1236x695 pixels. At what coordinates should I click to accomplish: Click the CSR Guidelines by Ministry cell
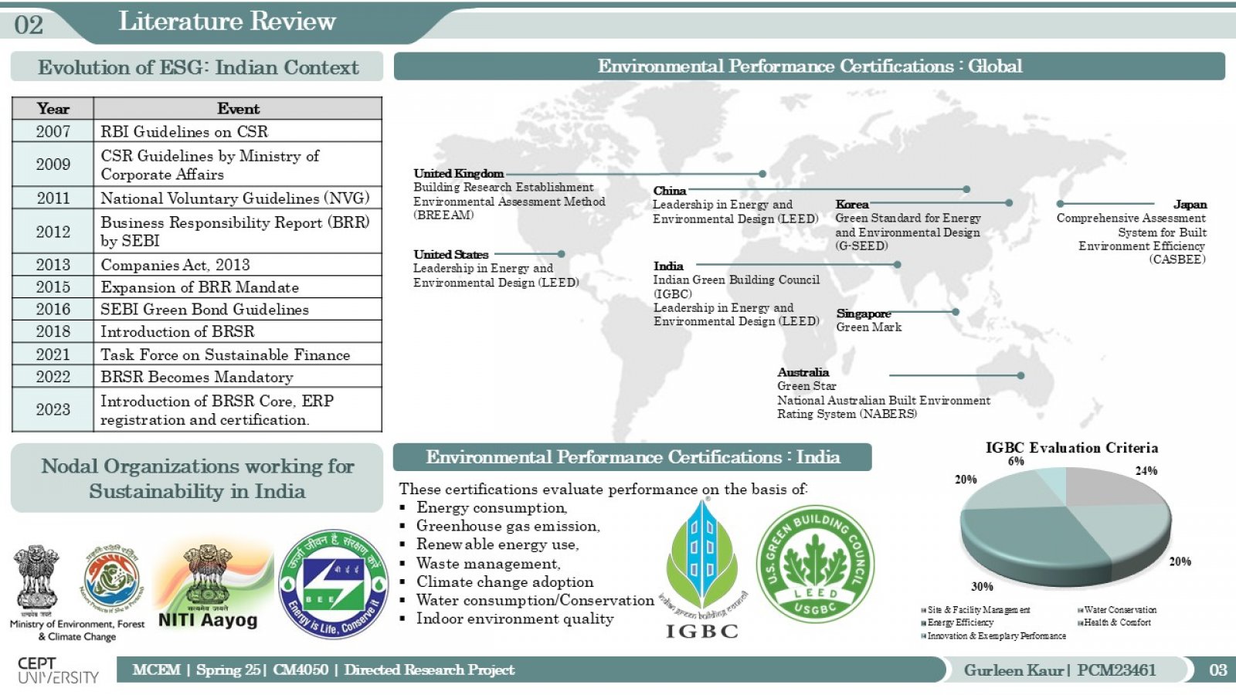[238, 164]
